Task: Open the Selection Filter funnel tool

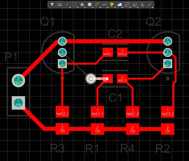Action: [x=52, y=5]
